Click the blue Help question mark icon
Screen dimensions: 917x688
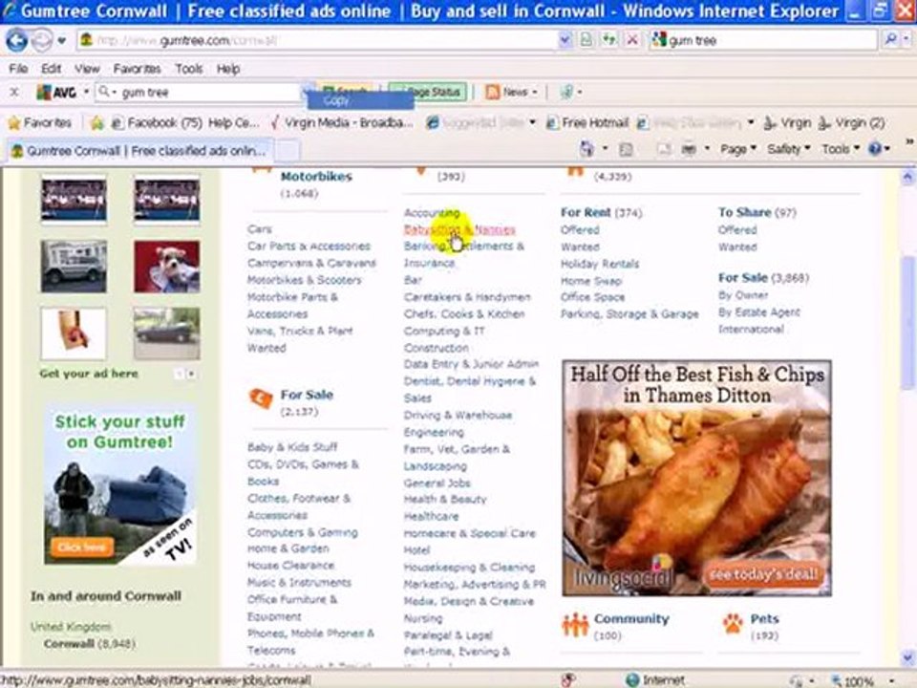point(875,149)
